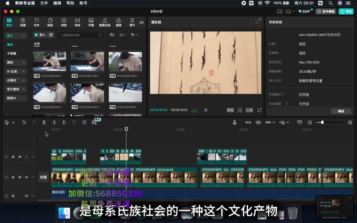The height and width of the screenshot is (223, 357).
Task: Toggle clip linkage
Action: click(268, 122)
